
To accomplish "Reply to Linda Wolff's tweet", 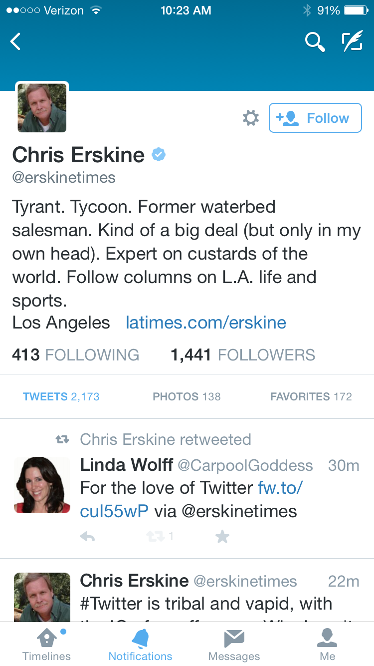I will (87, 537).
